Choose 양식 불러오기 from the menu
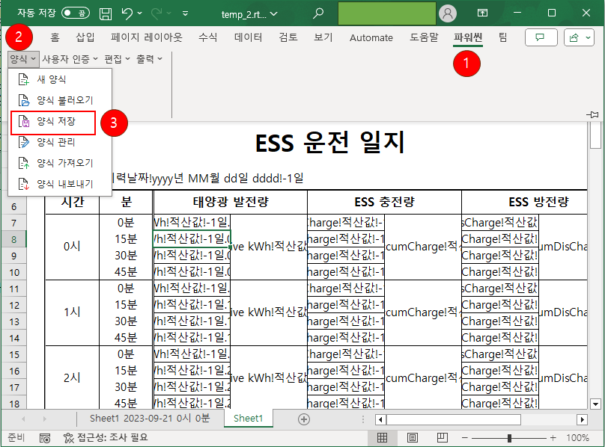This screenshot has width=605, height=447. pos(64,100)
